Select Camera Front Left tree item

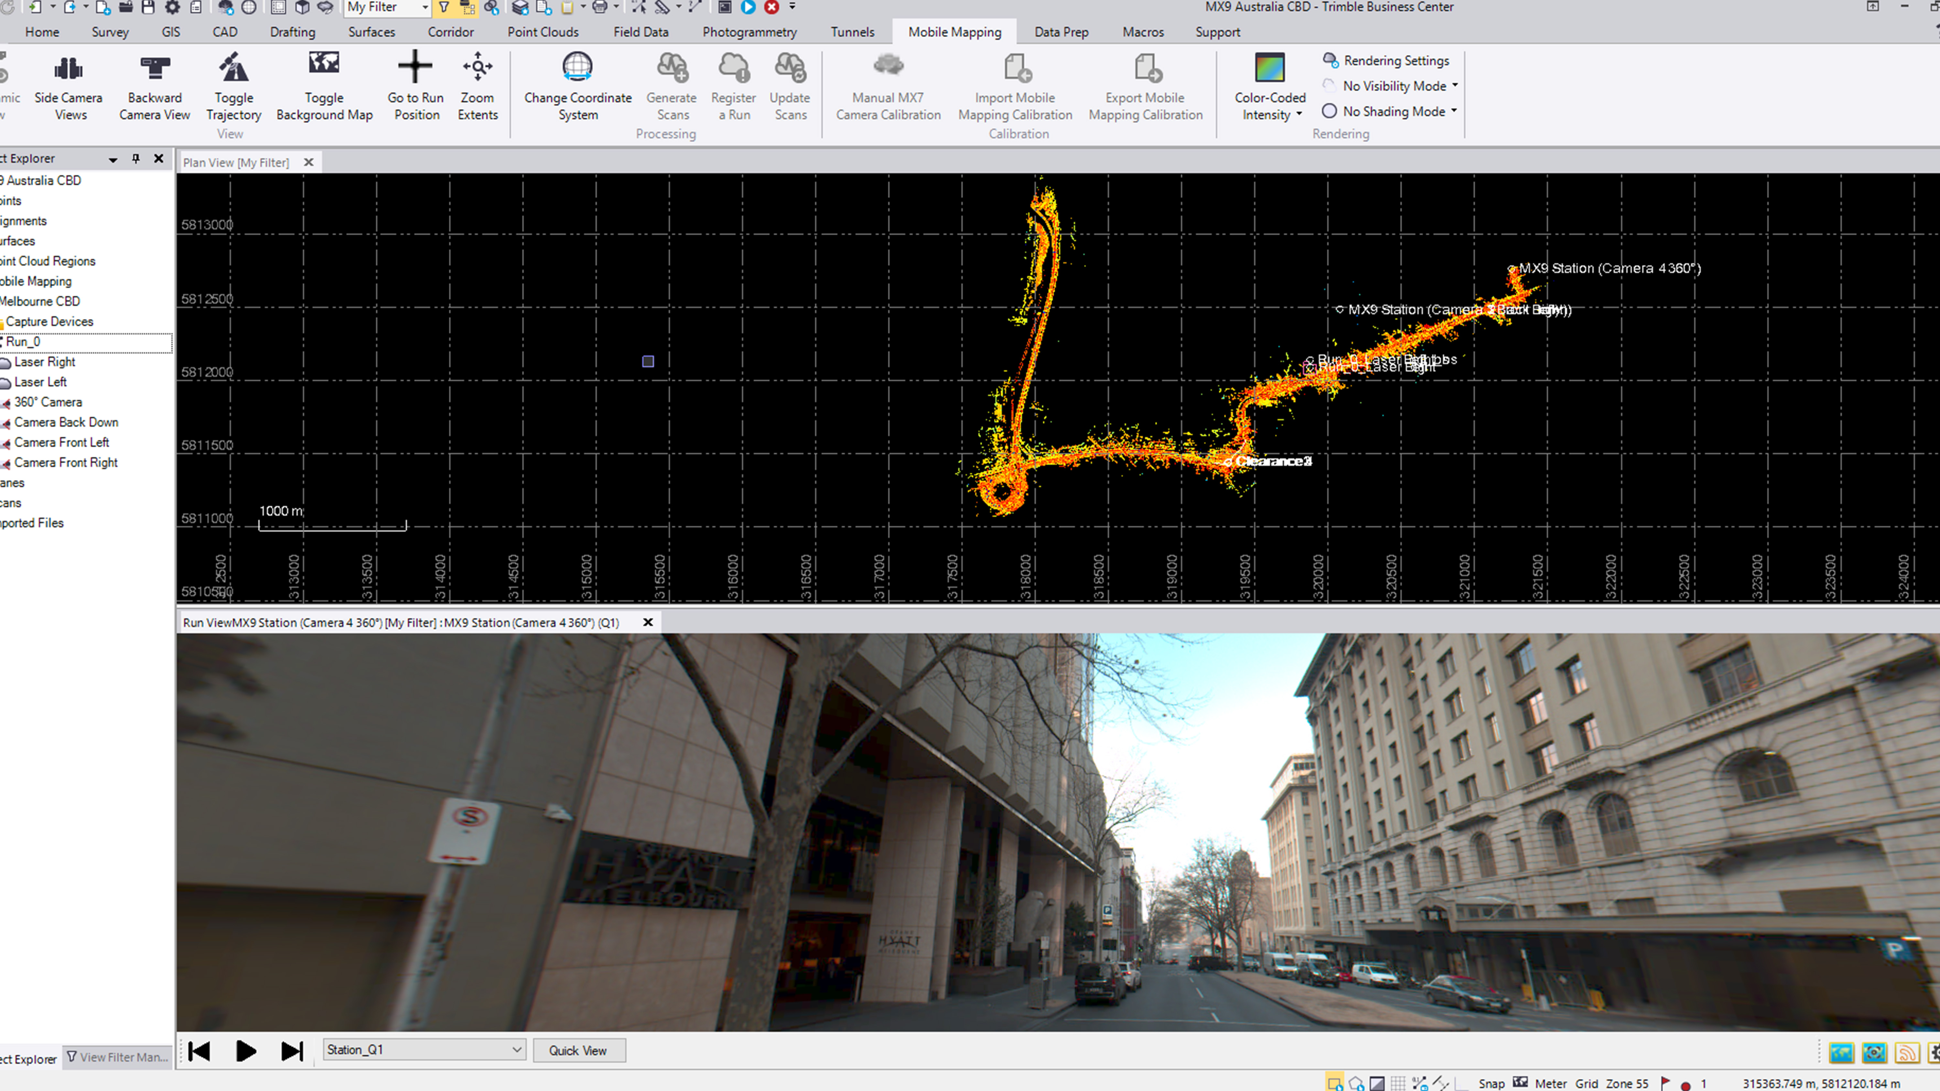coord(62,442)
